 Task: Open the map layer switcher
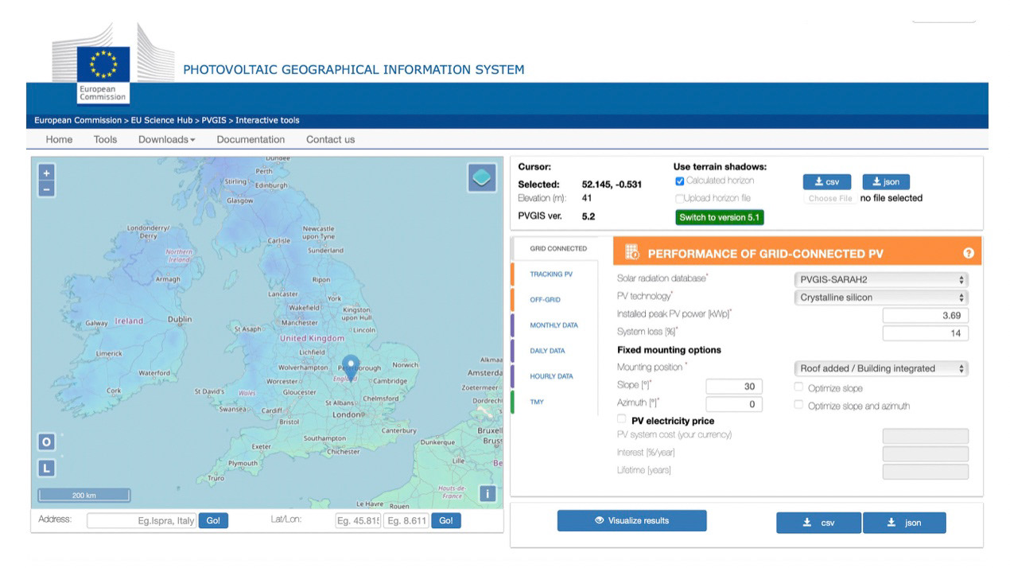pyautogui.click(x=482, y=177)
